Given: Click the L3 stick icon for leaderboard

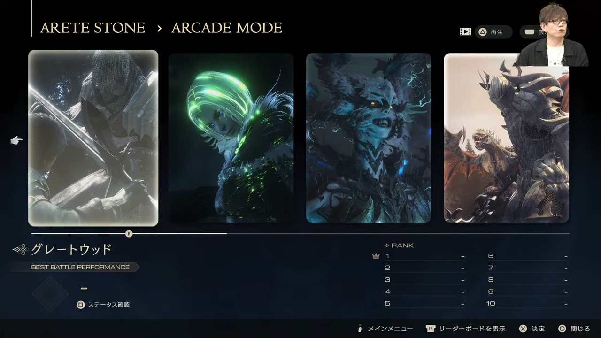Looking at the screenshot, I should 431,329.
